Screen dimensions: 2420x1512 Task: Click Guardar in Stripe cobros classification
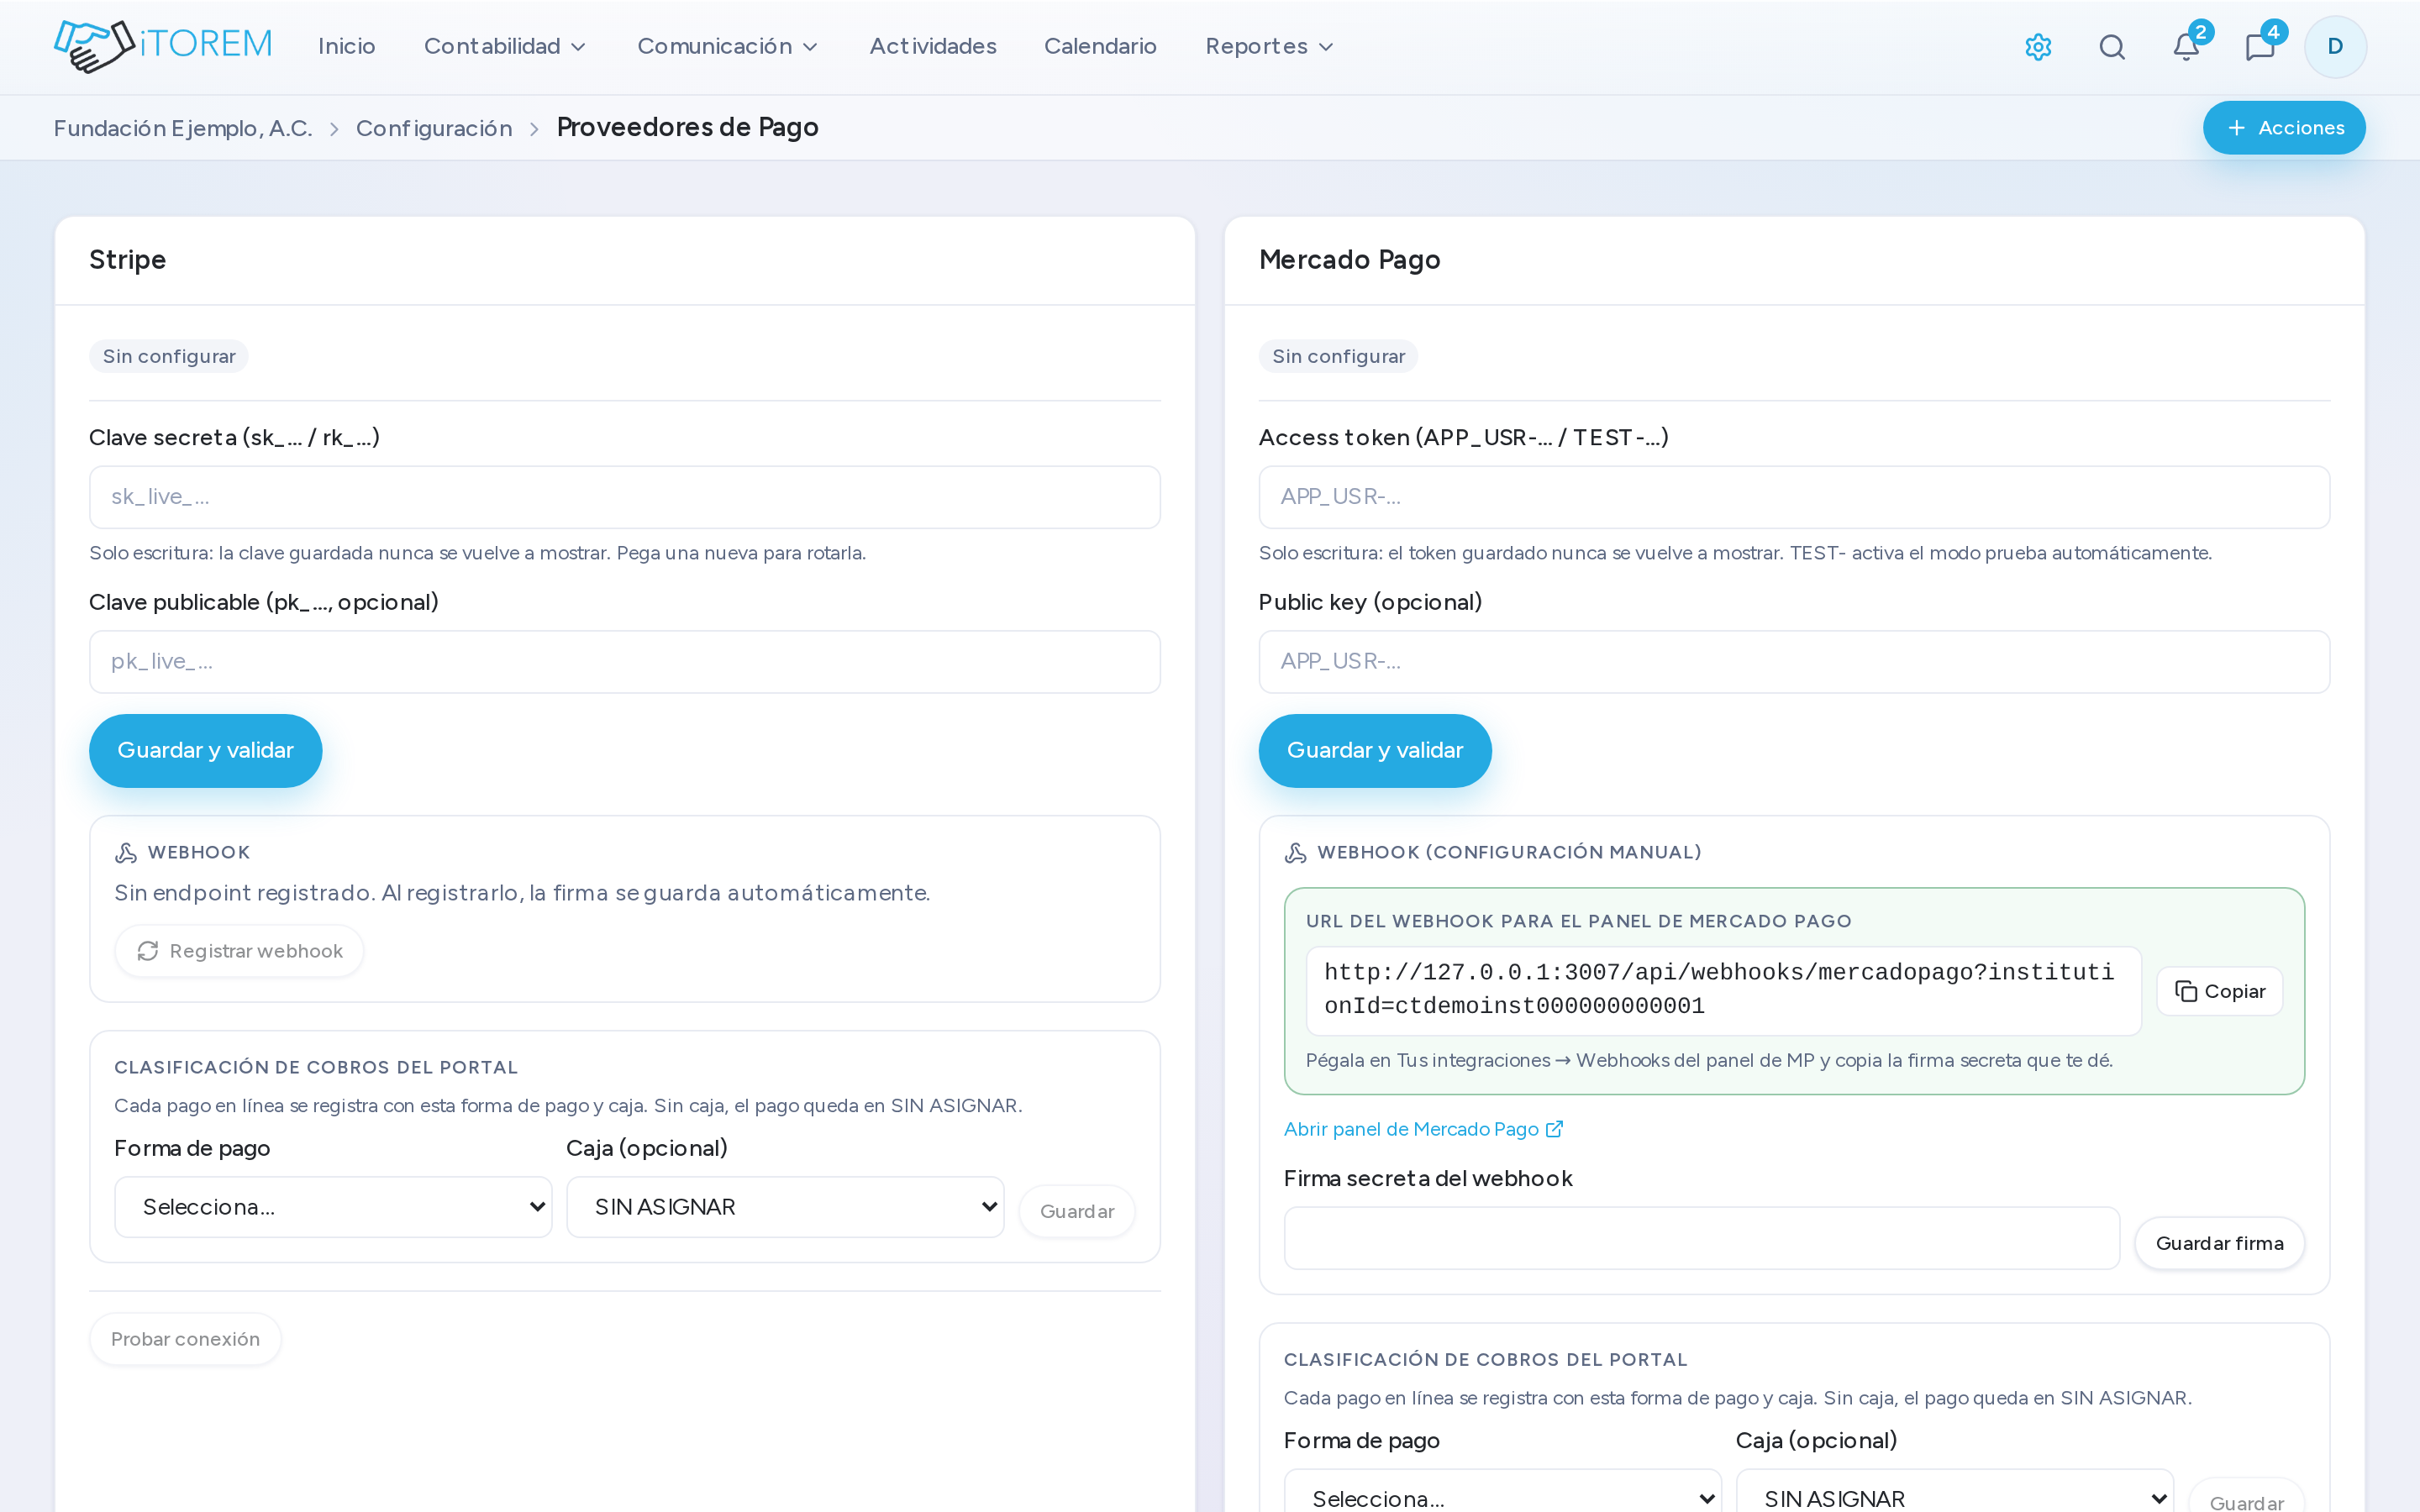coord(1077,1211)
